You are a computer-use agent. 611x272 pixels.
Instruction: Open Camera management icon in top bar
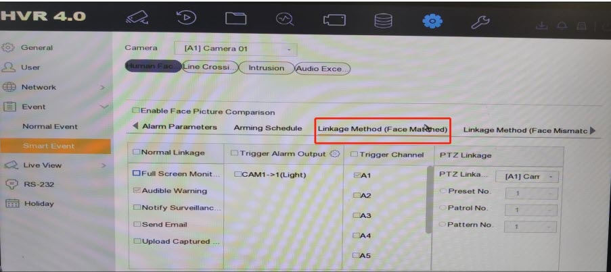pyautogui.click(x=334, y=20)
